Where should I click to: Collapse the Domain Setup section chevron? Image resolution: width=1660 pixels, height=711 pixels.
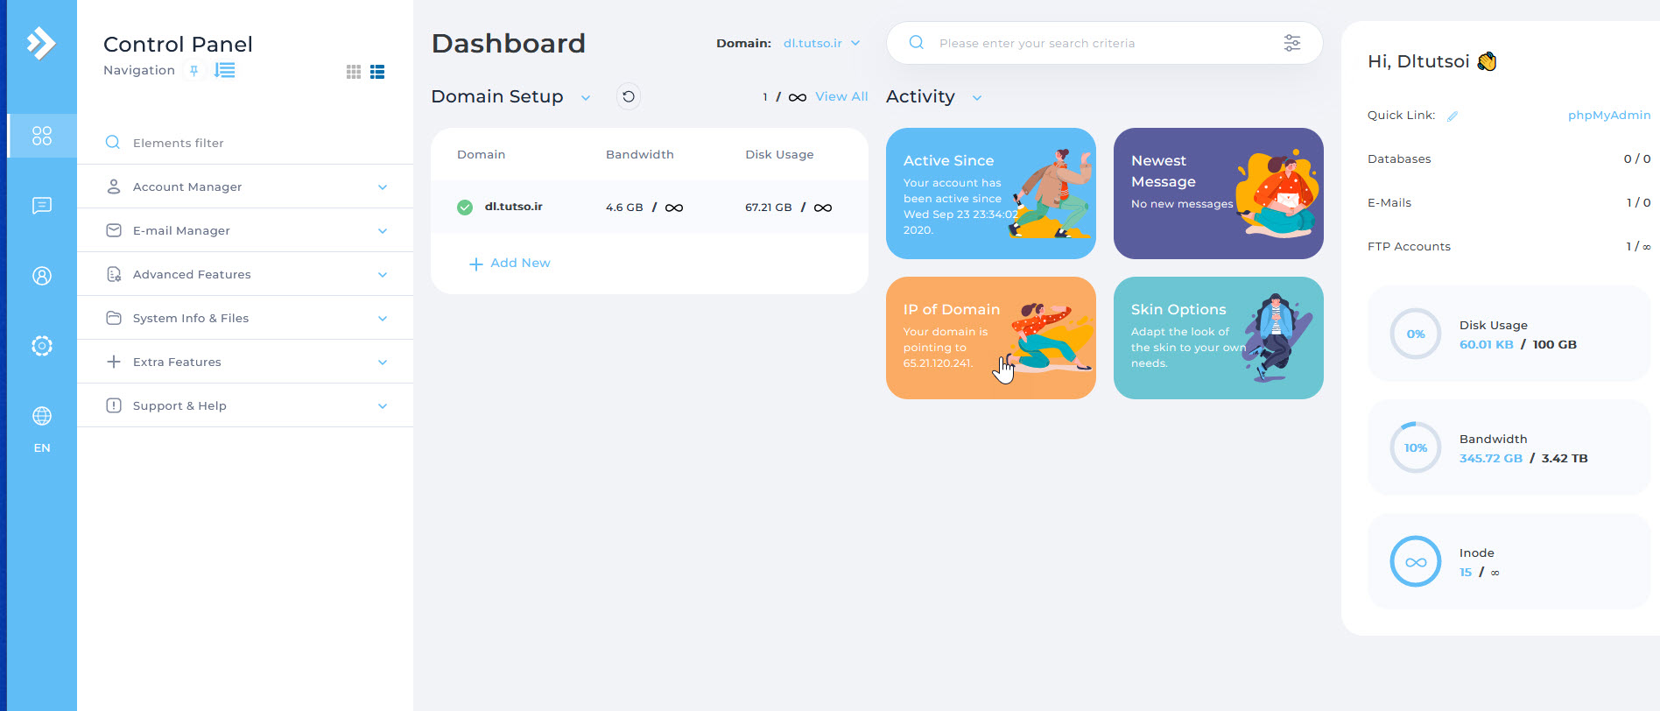(586, 97)
